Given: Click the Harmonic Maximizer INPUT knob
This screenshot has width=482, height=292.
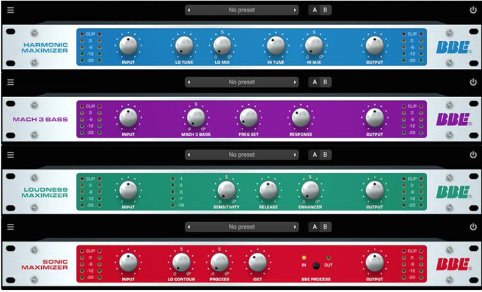Looking at the screenshot, I should (128, 46).
